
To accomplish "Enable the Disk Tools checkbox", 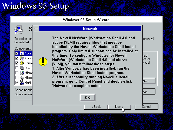I will 17,68.
